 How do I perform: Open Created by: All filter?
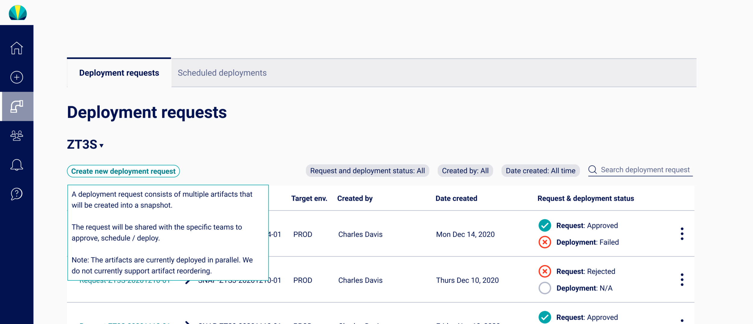click(x=465, y=171)
